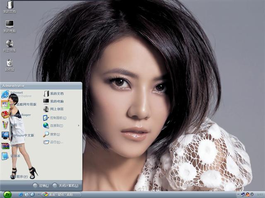Screen dimensions: 265x198
Task: Select 连接到 in start menu
Action: tap(53, 125)
